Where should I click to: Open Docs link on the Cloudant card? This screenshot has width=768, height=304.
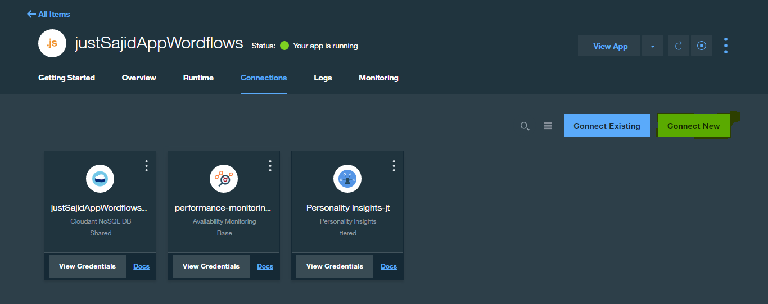141,266
